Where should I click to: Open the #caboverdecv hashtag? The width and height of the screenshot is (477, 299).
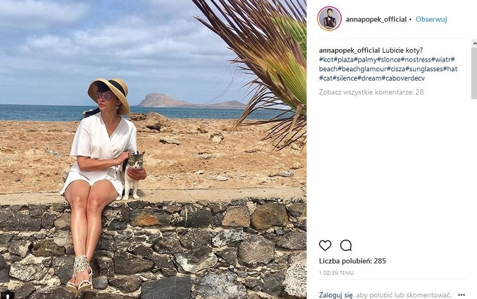pyautogui.click(x=403, y=78)
